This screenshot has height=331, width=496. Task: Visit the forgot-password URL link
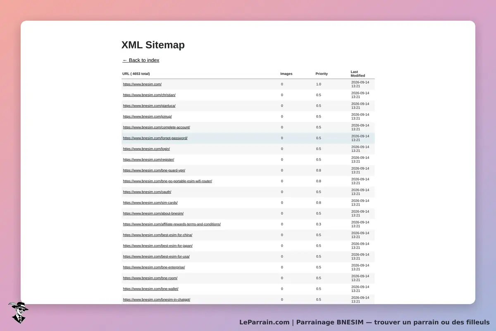tap(155, 138)
